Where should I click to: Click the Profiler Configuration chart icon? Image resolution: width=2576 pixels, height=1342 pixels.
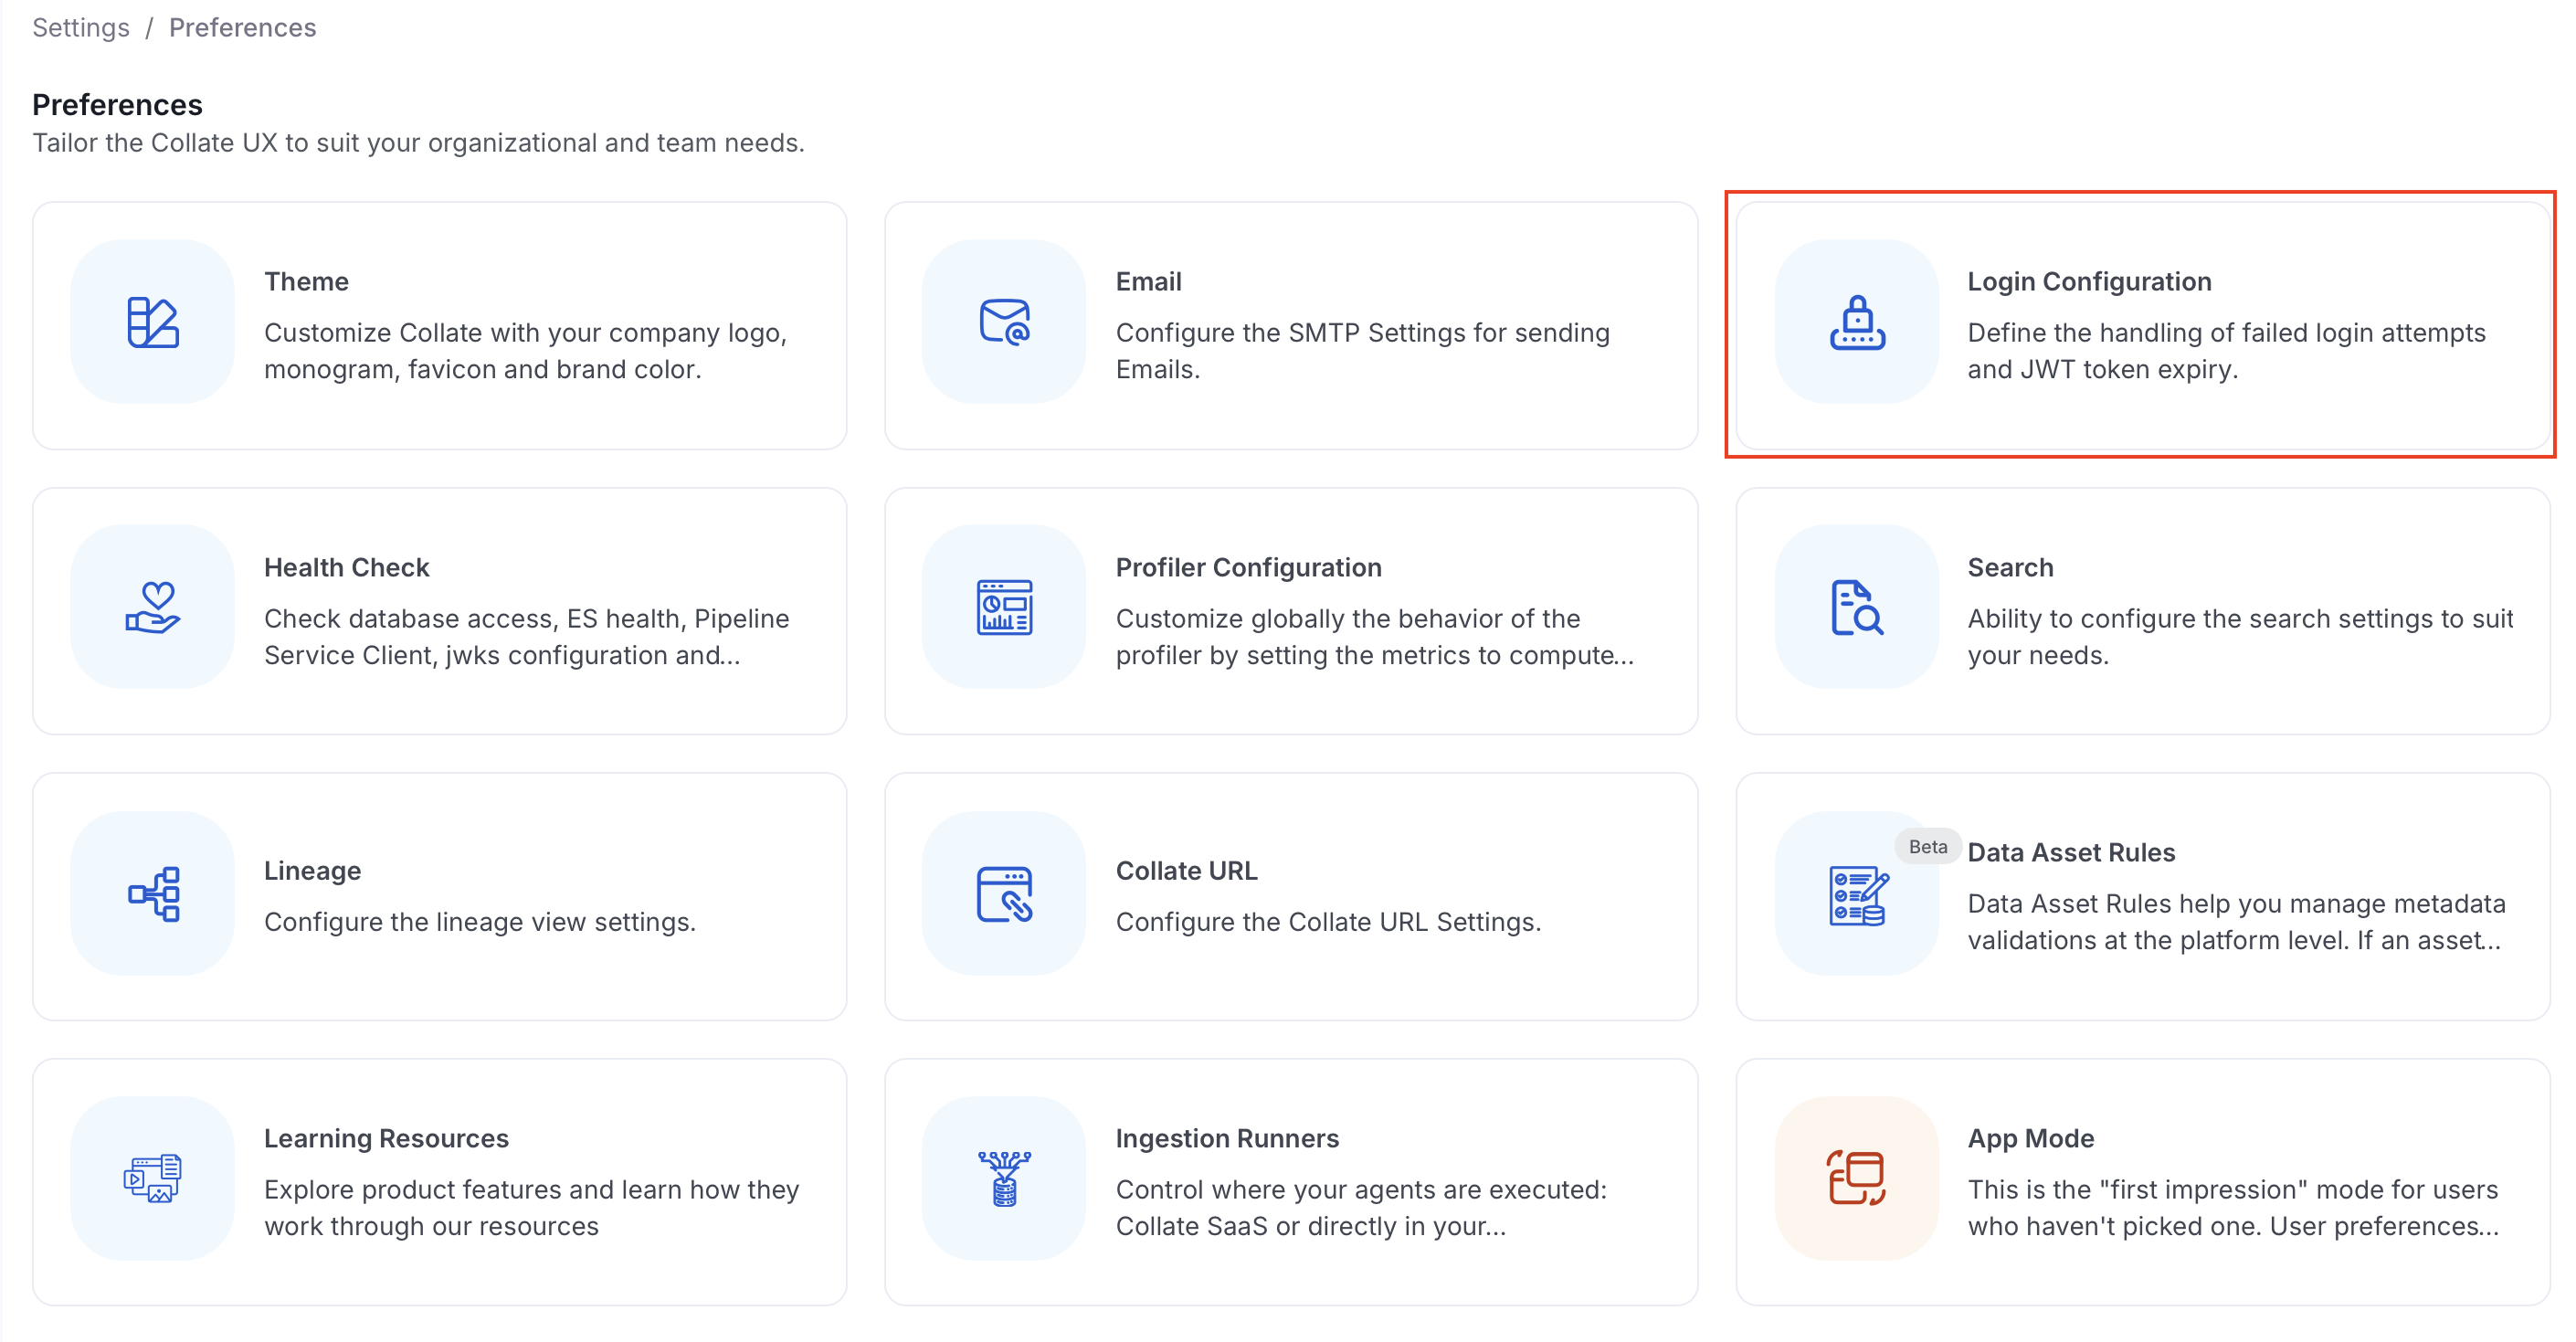point(1004,607)
